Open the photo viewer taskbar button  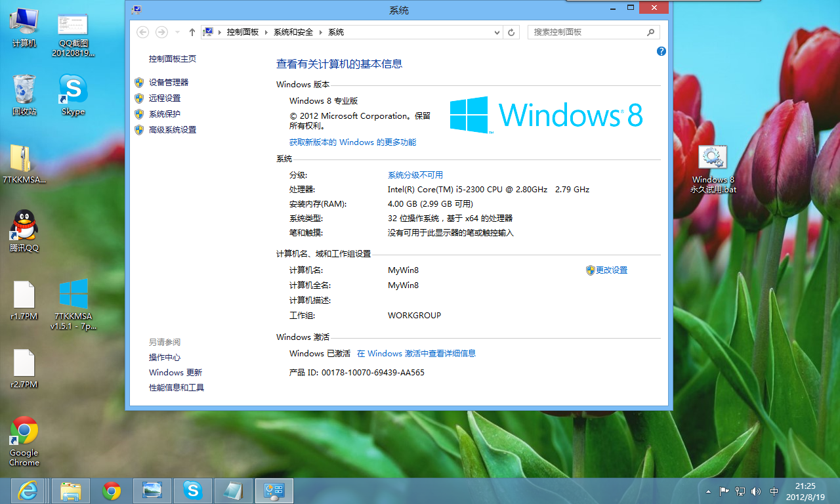152,490
